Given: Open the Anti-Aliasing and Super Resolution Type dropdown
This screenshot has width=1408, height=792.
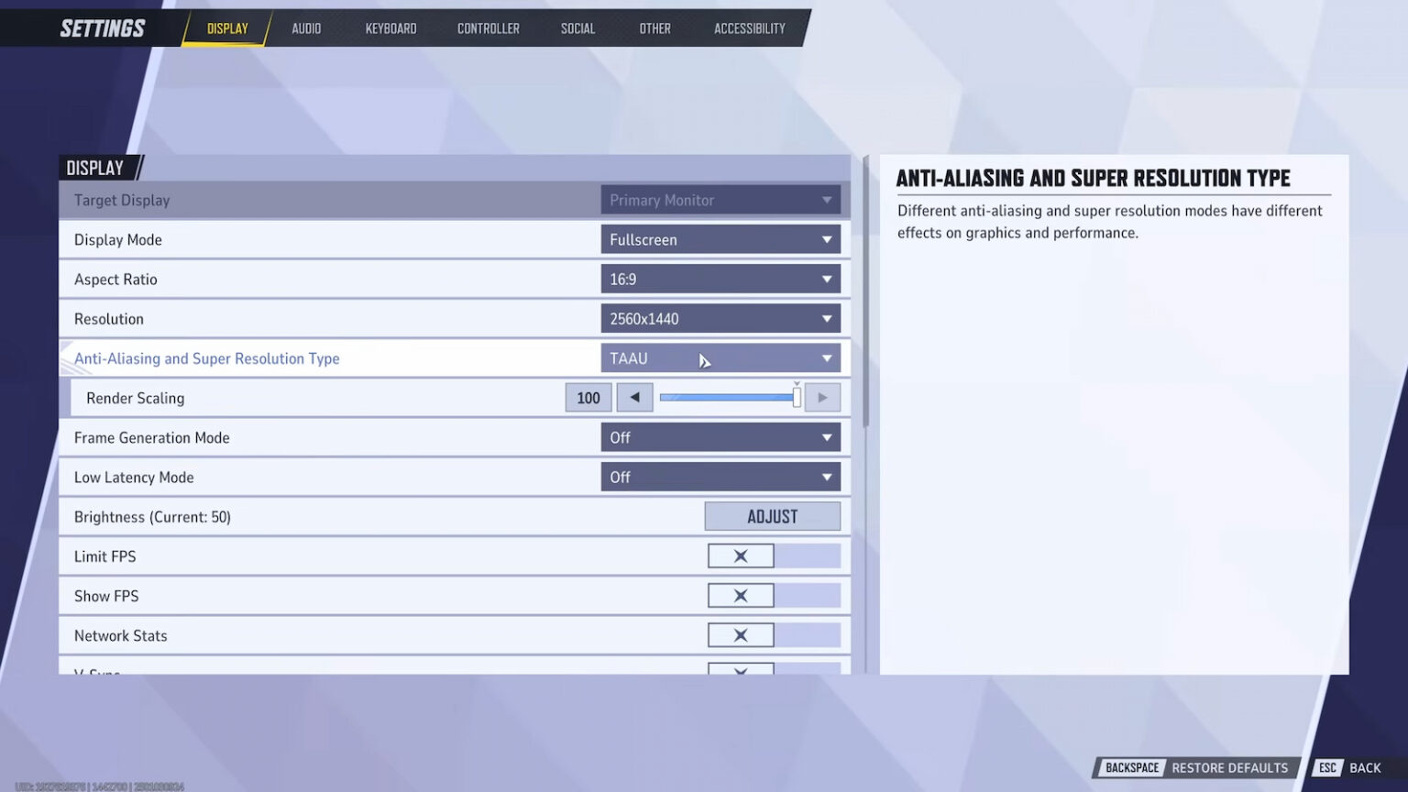Looking at the screenshot, I should click(x=720, y=357).
